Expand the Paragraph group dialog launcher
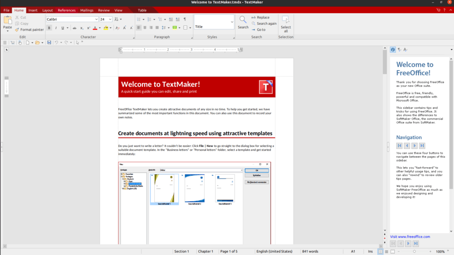This screenshot has width=454, height=255. point(192,38)
